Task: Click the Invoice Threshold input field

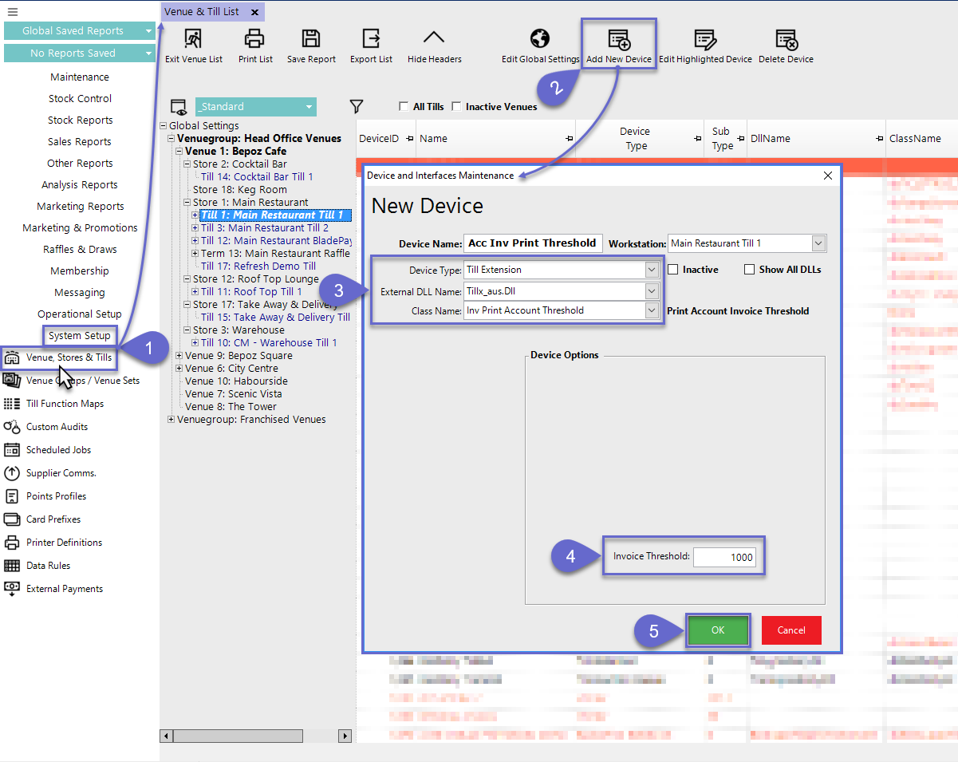Action: pyautogui.click(x=724, y=557)
